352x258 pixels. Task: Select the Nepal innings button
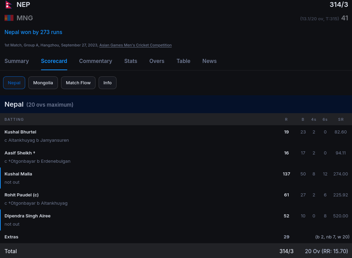pos(14,83)
